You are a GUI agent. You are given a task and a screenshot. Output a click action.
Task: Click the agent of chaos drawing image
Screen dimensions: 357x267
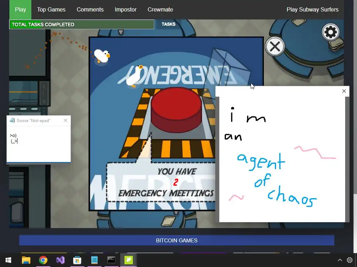282,159
